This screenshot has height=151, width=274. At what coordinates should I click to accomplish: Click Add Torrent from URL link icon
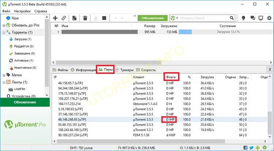tap(64, 18)
